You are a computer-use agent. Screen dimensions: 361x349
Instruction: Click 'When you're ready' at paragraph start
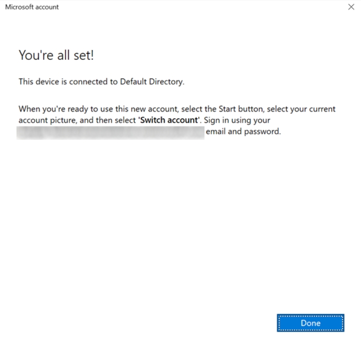coord(48,109)
